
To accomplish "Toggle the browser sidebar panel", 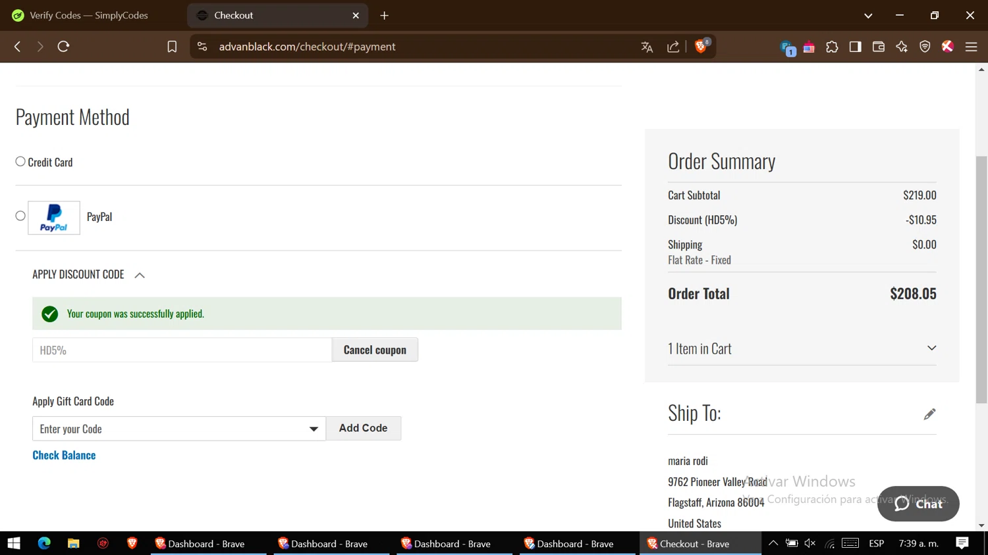I will click(855, 47).
